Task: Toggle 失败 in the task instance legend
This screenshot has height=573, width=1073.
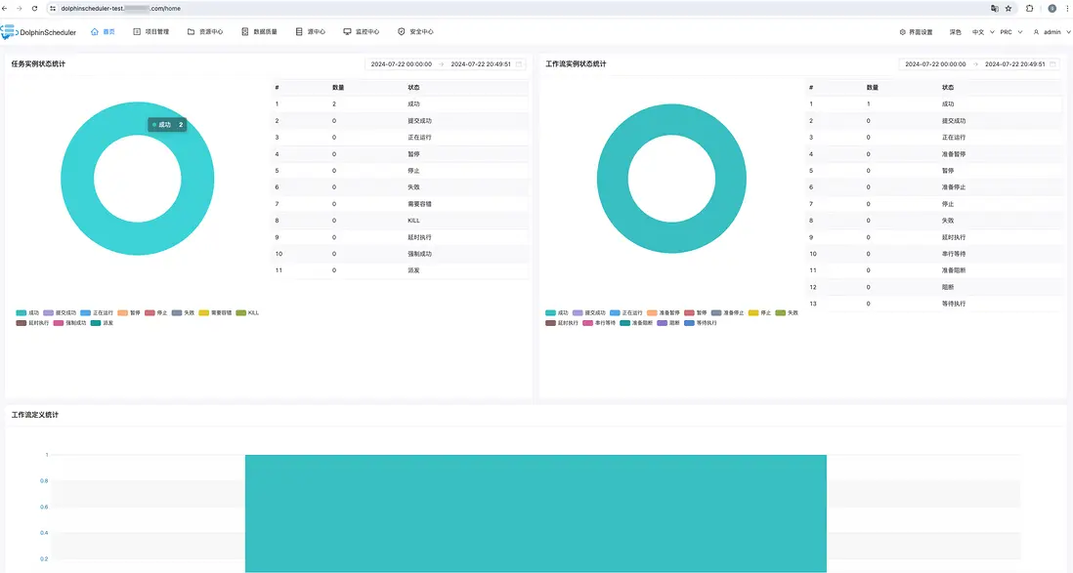Action: (184, 312)
